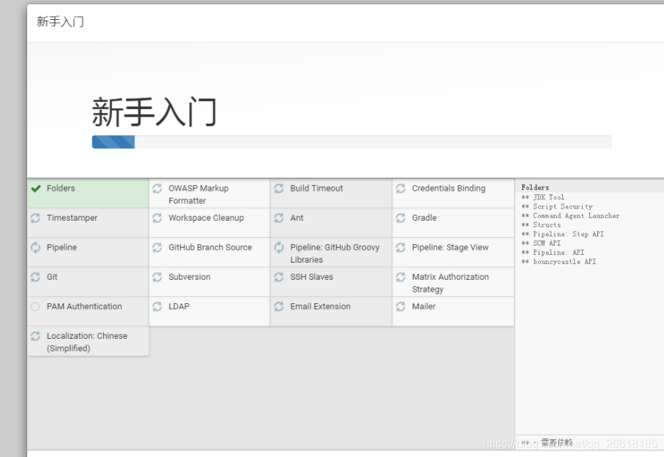
Task: Click the sync icon next to Pipeline: Stage View
Action: (x=401, y=247)
